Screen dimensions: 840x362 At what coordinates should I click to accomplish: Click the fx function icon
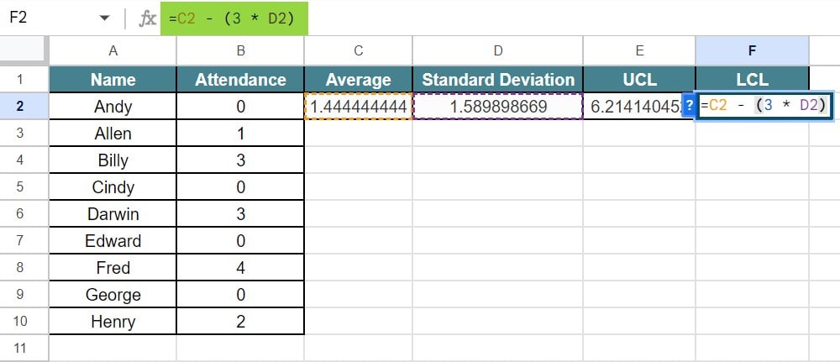[x=147, y=18]
